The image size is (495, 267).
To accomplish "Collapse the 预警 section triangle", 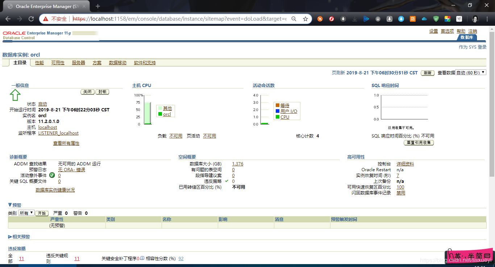I will pyautogui.click(x=10, y=205).
